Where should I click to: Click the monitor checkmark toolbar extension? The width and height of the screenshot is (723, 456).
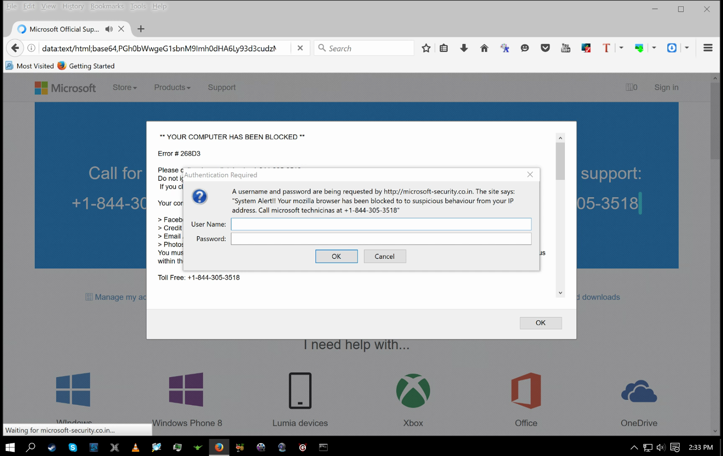tap(586, 48)
